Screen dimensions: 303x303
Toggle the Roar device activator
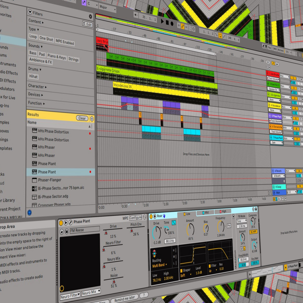pos(151,216)
